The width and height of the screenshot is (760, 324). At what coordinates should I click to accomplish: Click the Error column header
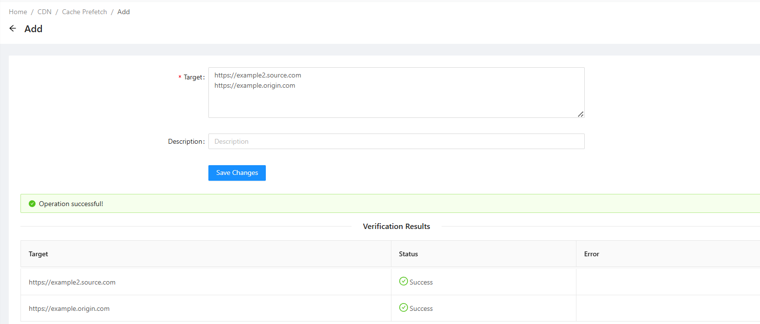coord(592,254)
